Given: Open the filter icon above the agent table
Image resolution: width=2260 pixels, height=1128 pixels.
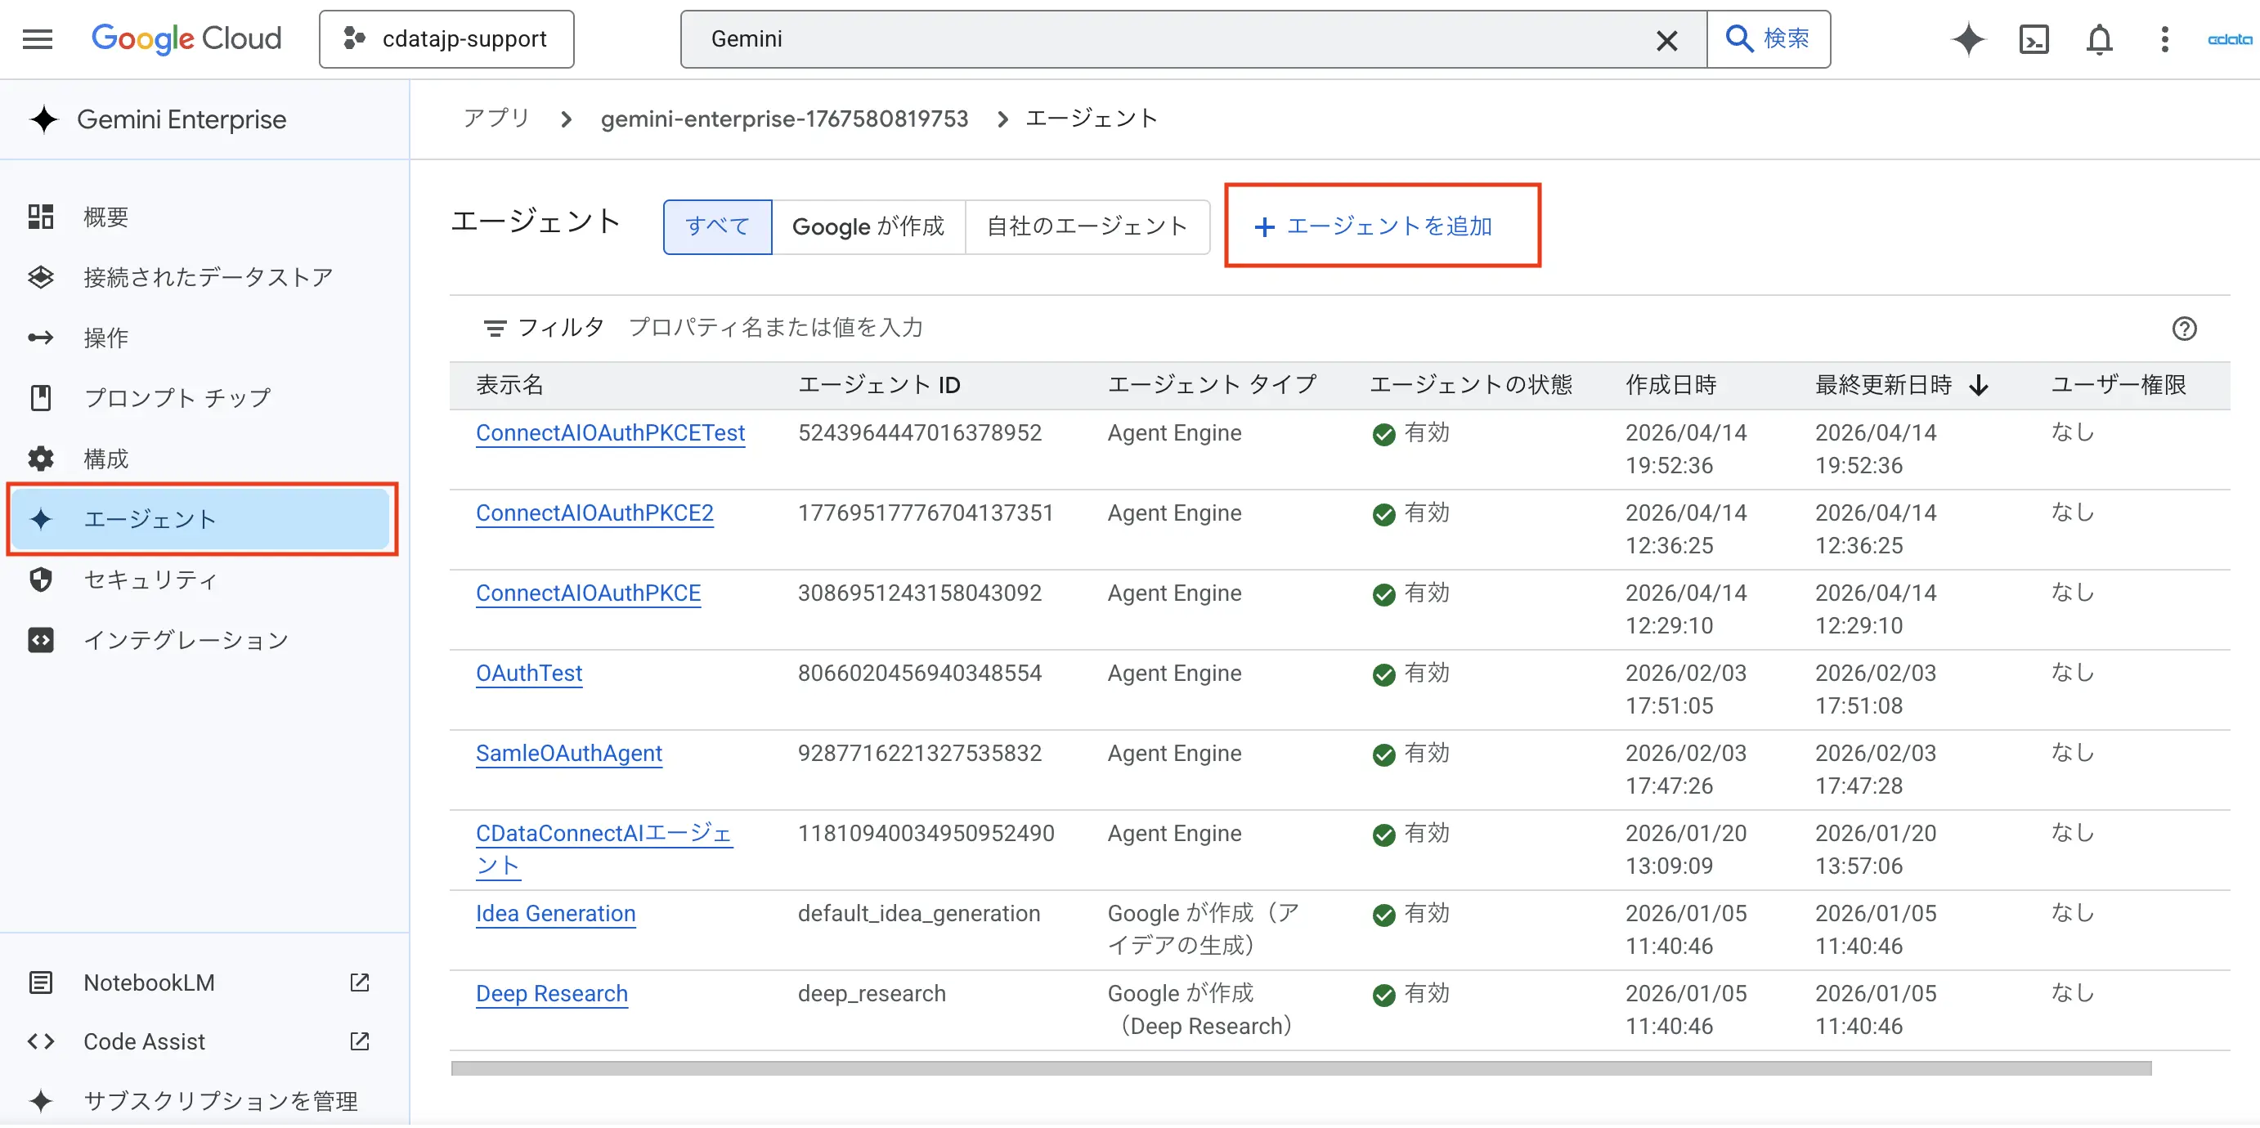Looking at the screenshot, I should click(x=496, y=327).
